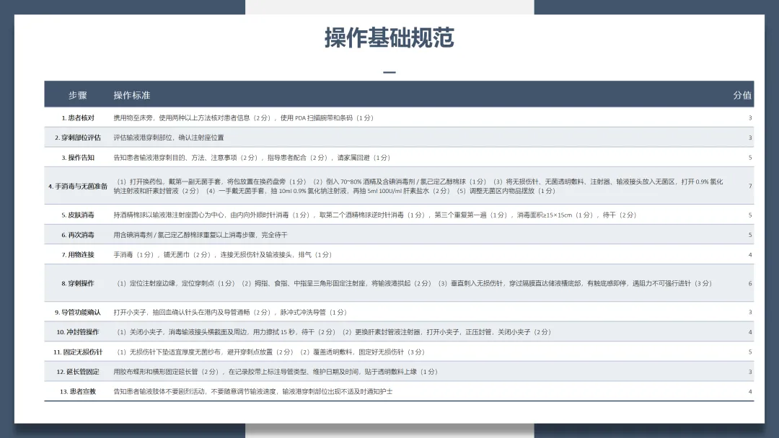
Task: Click the text starting 关闭小夹子，消毒输液接头
Action: 334,332
